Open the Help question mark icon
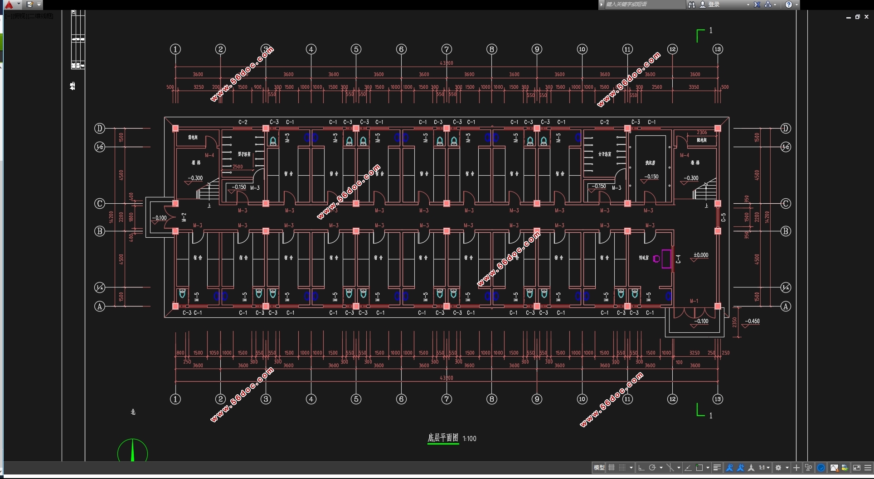Screen dimensions: 874x479 pyautogui.click(x=789, y=5)
